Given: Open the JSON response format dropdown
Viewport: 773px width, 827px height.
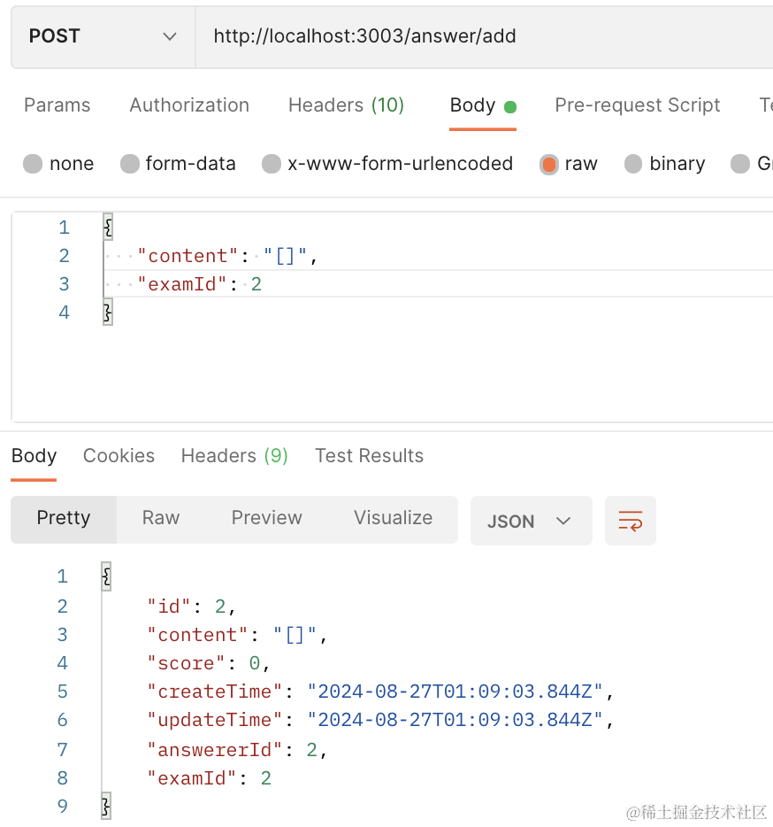Looking at the screenshot, I should coord(531,521).
